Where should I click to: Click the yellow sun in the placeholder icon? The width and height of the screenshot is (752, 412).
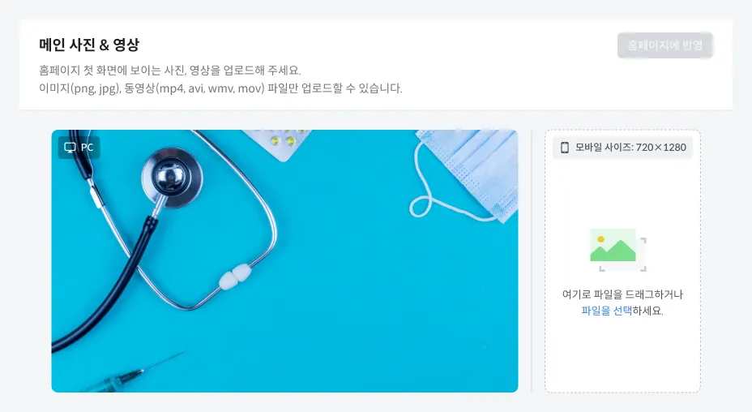tap(600, 239)
